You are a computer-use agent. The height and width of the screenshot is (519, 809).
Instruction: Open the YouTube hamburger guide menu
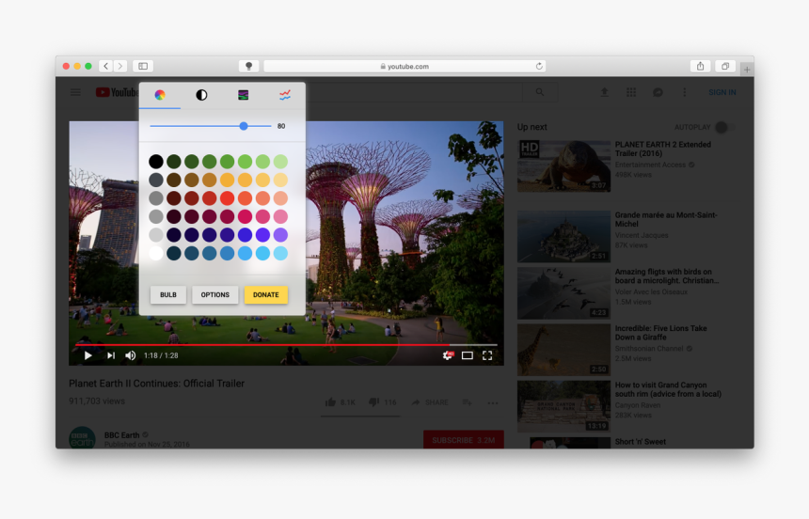pos(75,92)
